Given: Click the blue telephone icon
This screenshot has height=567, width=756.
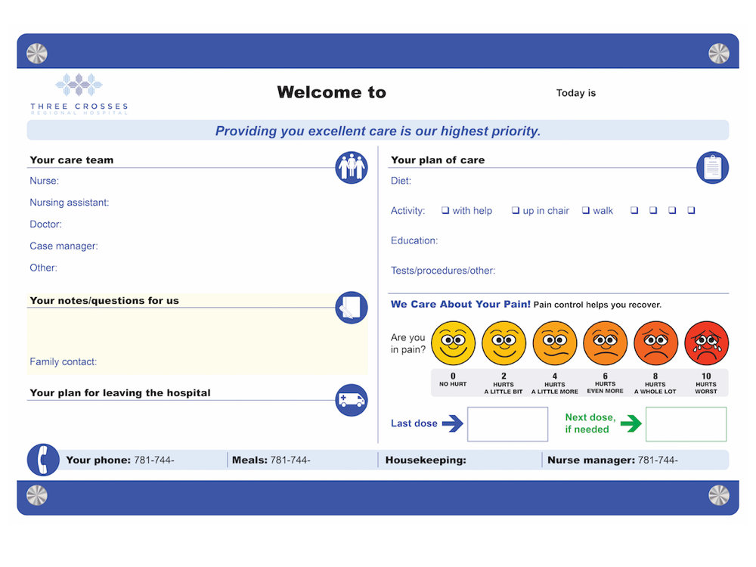Looking at the screenshot, I should click(43, 460).
